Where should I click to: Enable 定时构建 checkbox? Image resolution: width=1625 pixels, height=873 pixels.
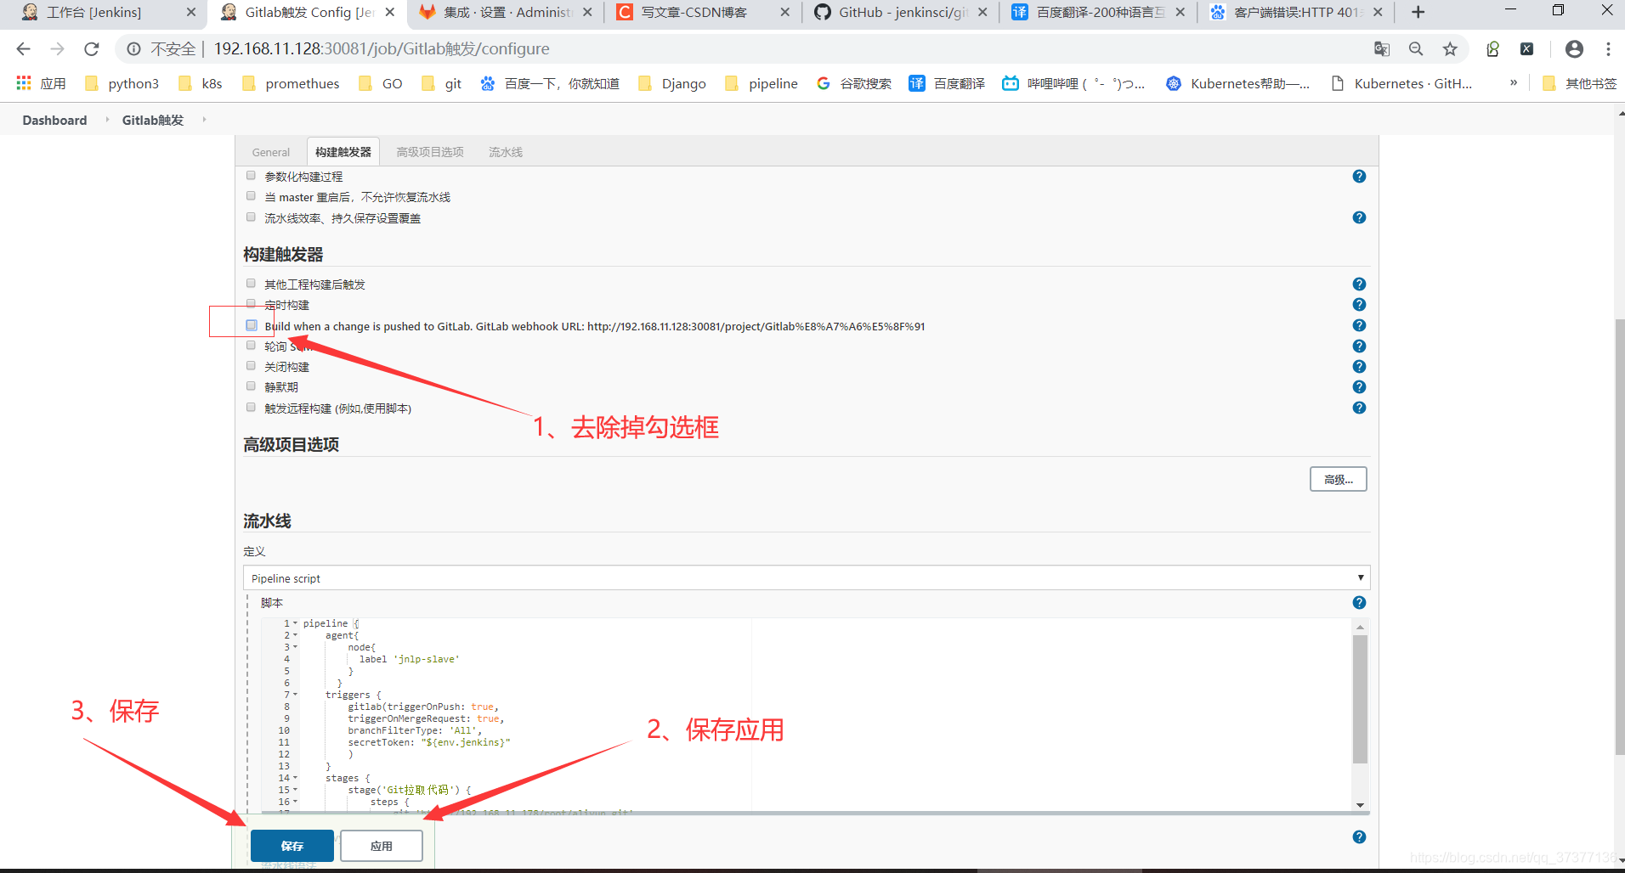(x=251, y=304)
